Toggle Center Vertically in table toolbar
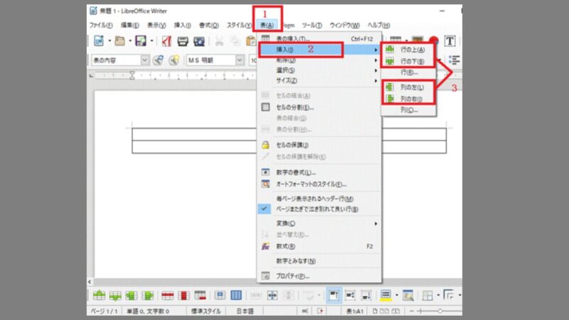Screen dimensions: 569x320 coord(350,295)
